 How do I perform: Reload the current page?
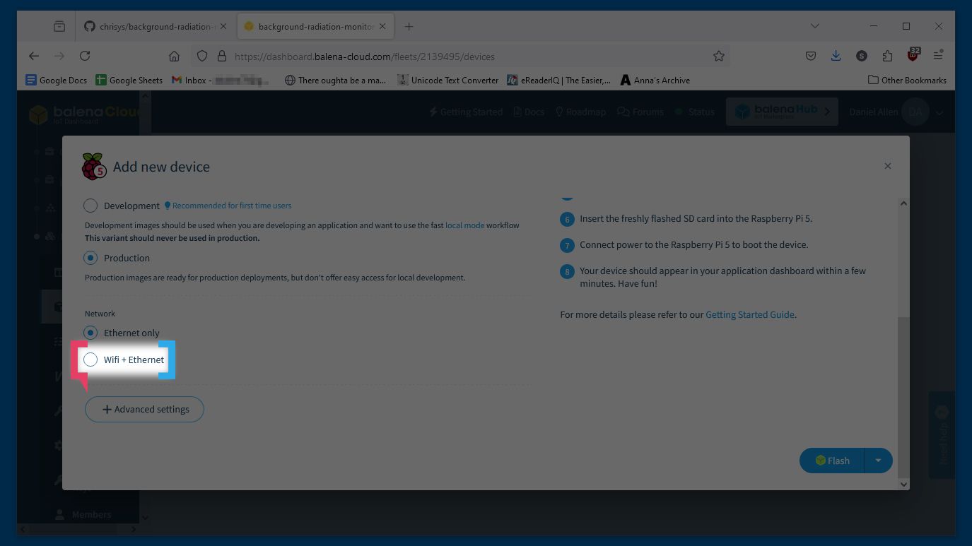point(85,56)
